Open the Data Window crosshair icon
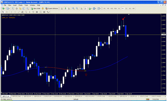Viewport: 167px width, 101px height. point(17,9)
